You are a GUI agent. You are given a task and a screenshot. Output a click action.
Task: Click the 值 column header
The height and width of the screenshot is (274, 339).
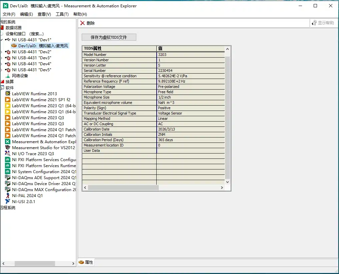pos(191,48)
